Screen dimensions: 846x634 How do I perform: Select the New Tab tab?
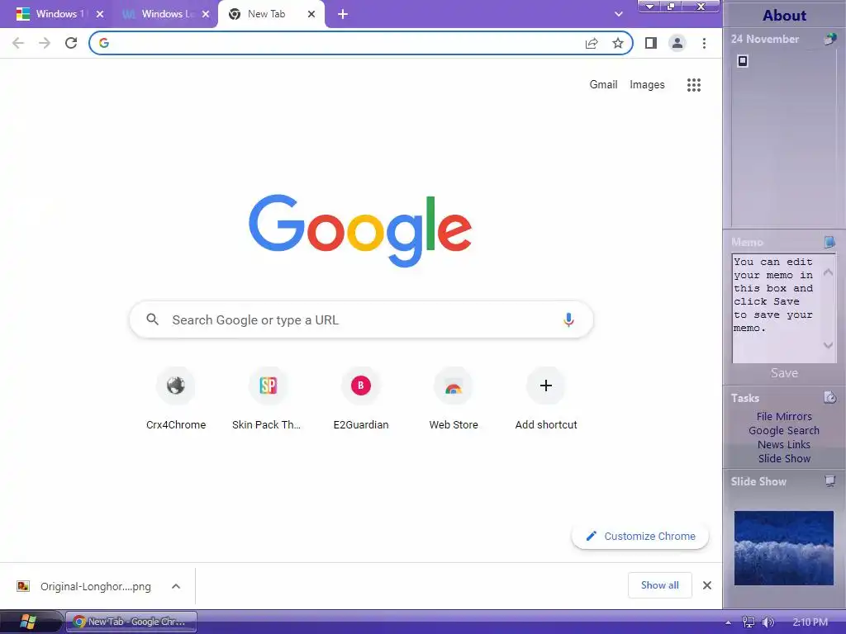pyautogui.click(x=271, y=15)
